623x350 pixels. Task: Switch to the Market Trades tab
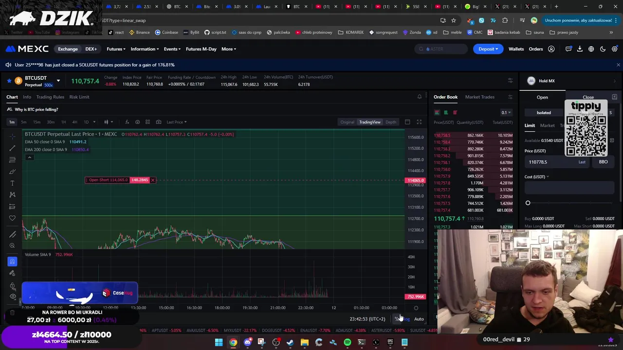click(479, 97)
